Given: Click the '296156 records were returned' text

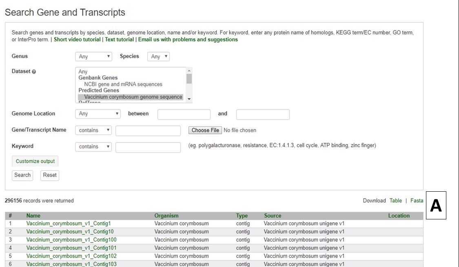Looking at the screenshot, I should click(39, 201).
